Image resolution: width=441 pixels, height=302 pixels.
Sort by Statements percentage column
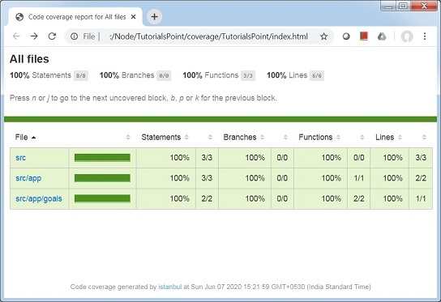165,137
